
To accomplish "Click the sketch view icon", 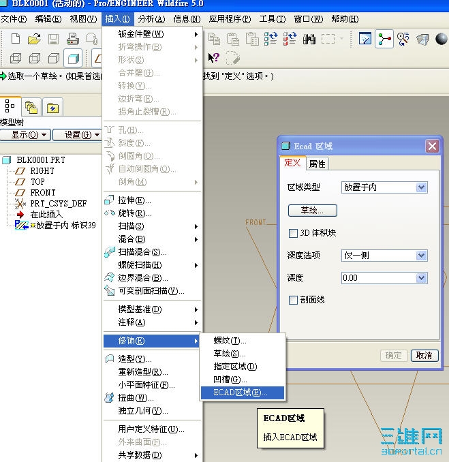I will [x=365, y=39].
